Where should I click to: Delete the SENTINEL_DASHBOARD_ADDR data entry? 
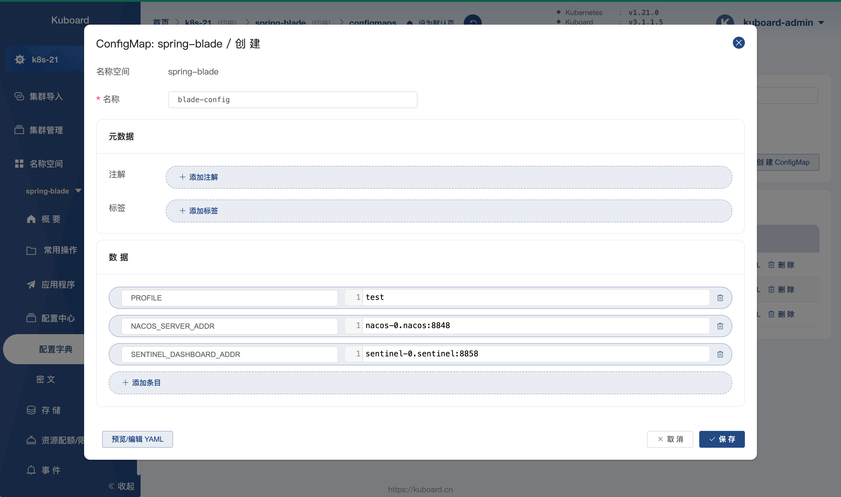point(720,354)
